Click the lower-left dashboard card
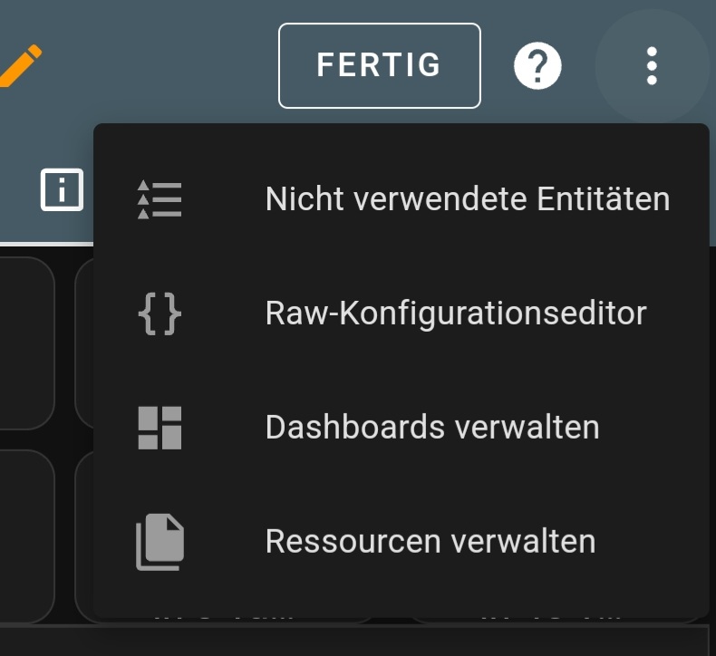The height and width of the screenshot is (656, 716). click(x=25, y=535)
